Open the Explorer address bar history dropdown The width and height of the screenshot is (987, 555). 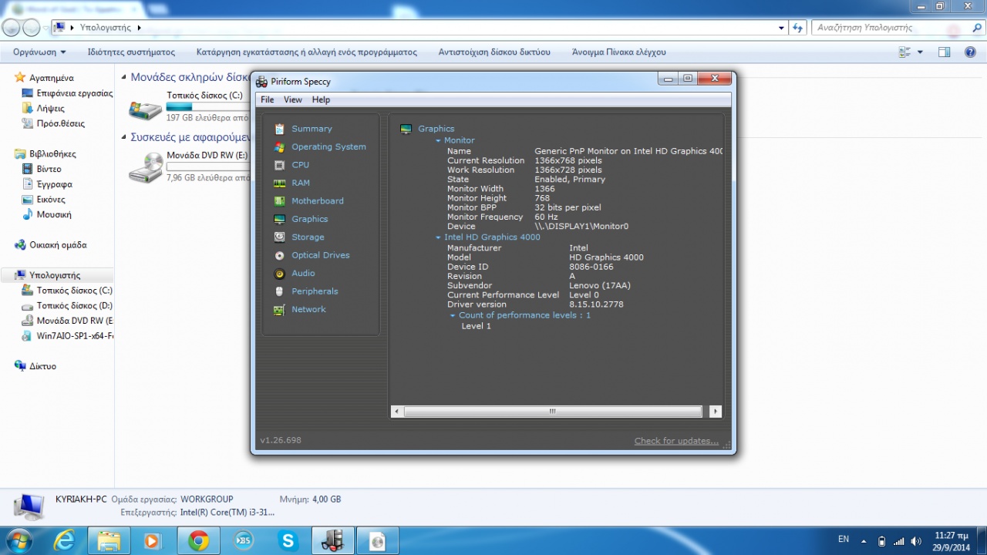click(x=781, y=28)
